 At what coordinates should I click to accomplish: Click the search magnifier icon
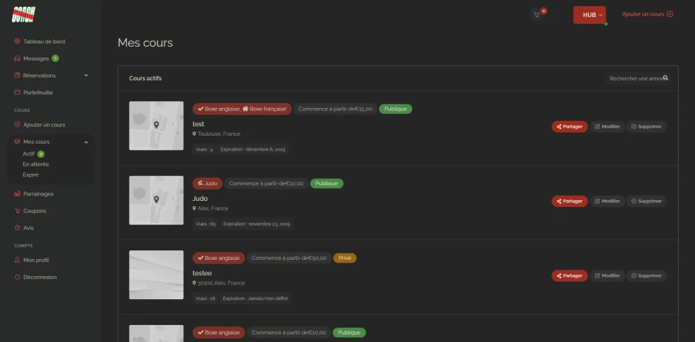[x=665, y=78]
